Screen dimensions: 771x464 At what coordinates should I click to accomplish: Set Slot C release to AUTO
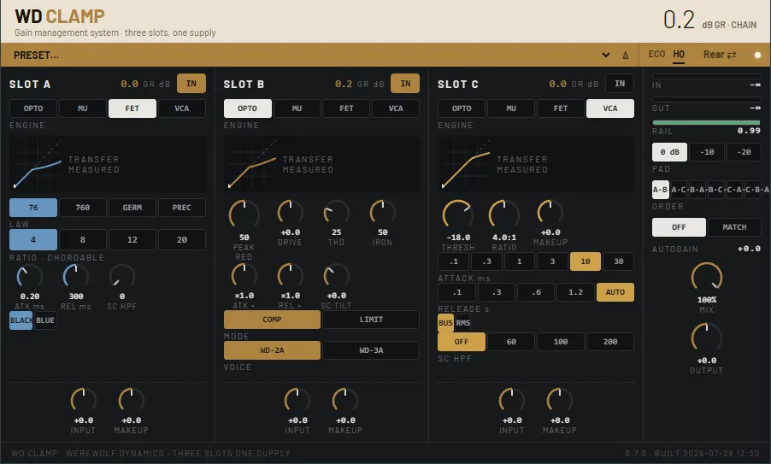click(x=615, y=292)
